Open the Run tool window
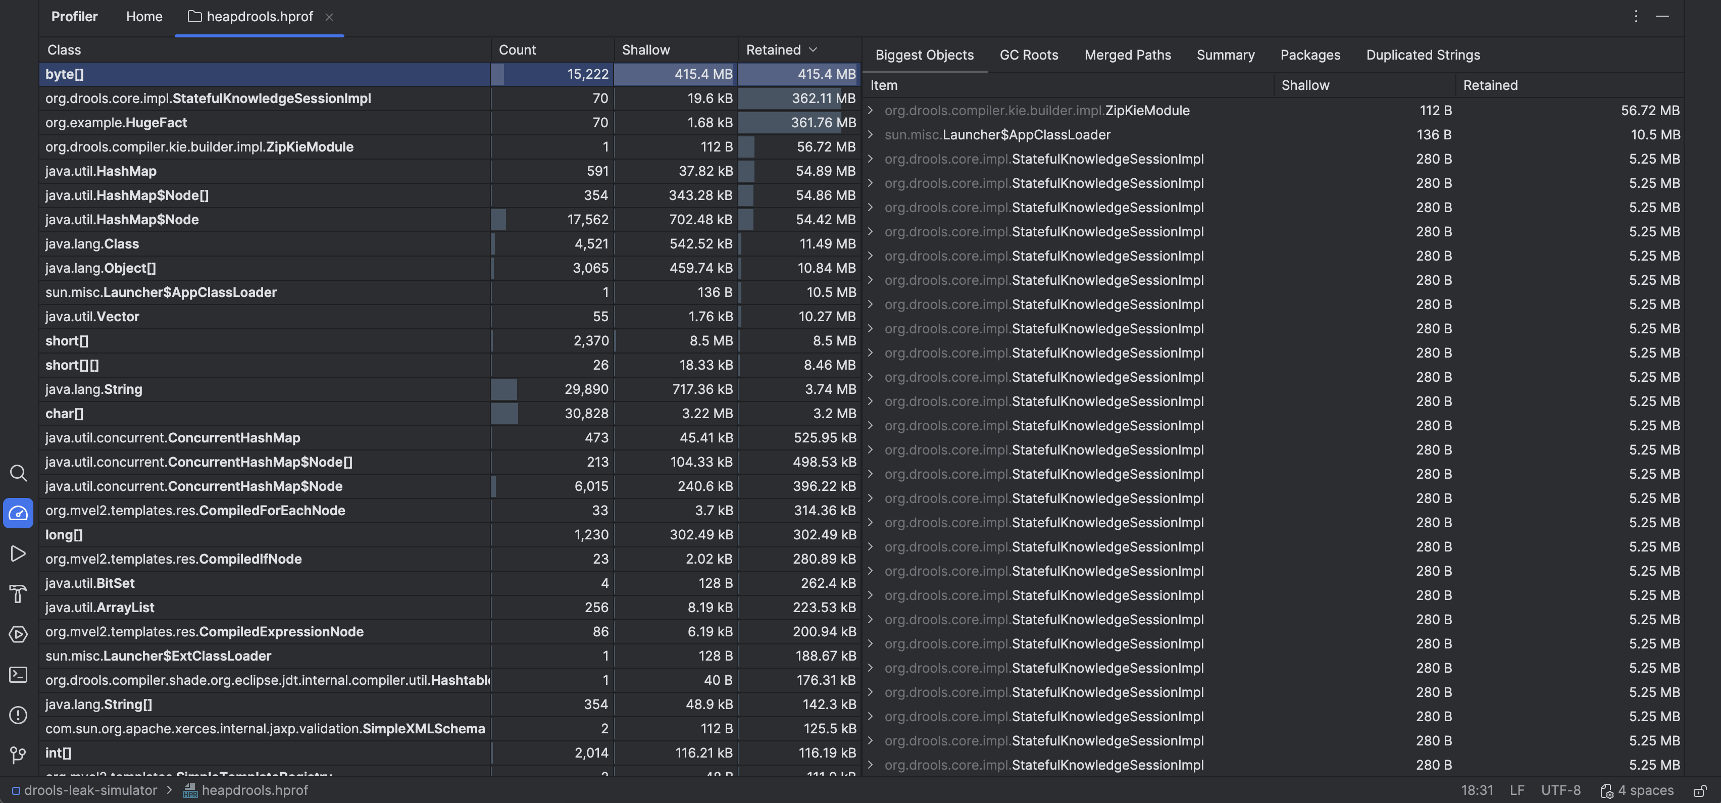The width and height of the screenshot is (1721, 803). (18, 553)
